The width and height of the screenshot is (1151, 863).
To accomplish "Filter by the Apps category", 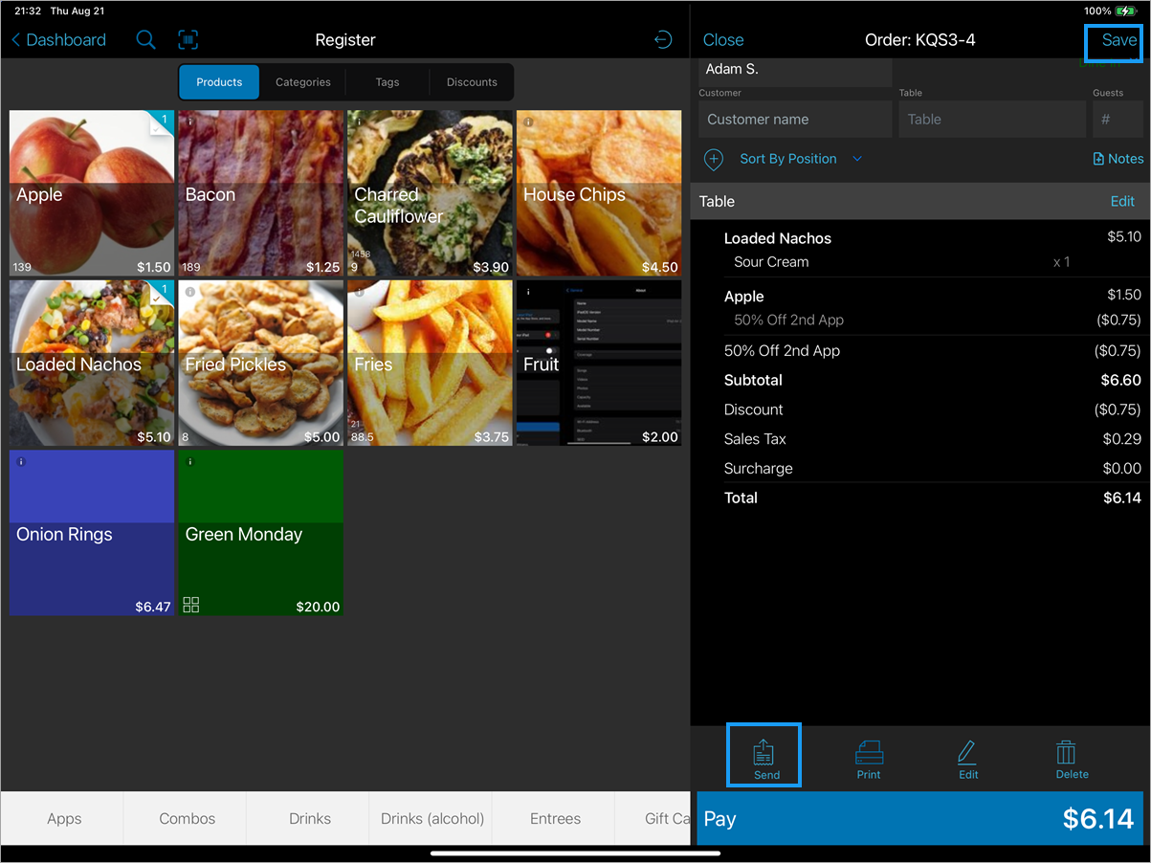I will click(x=64, y=818).
